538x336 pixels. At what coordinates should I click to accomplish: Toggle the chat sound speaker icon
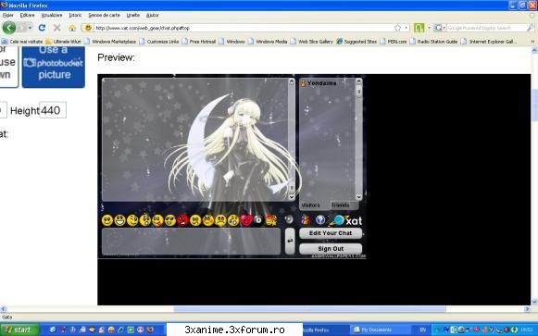coord(289,219)
